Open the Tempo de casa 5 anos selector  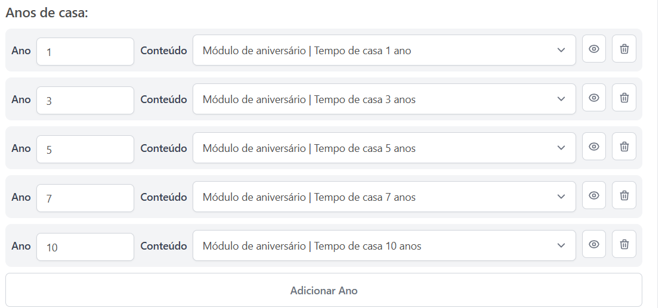pos(383,148)
